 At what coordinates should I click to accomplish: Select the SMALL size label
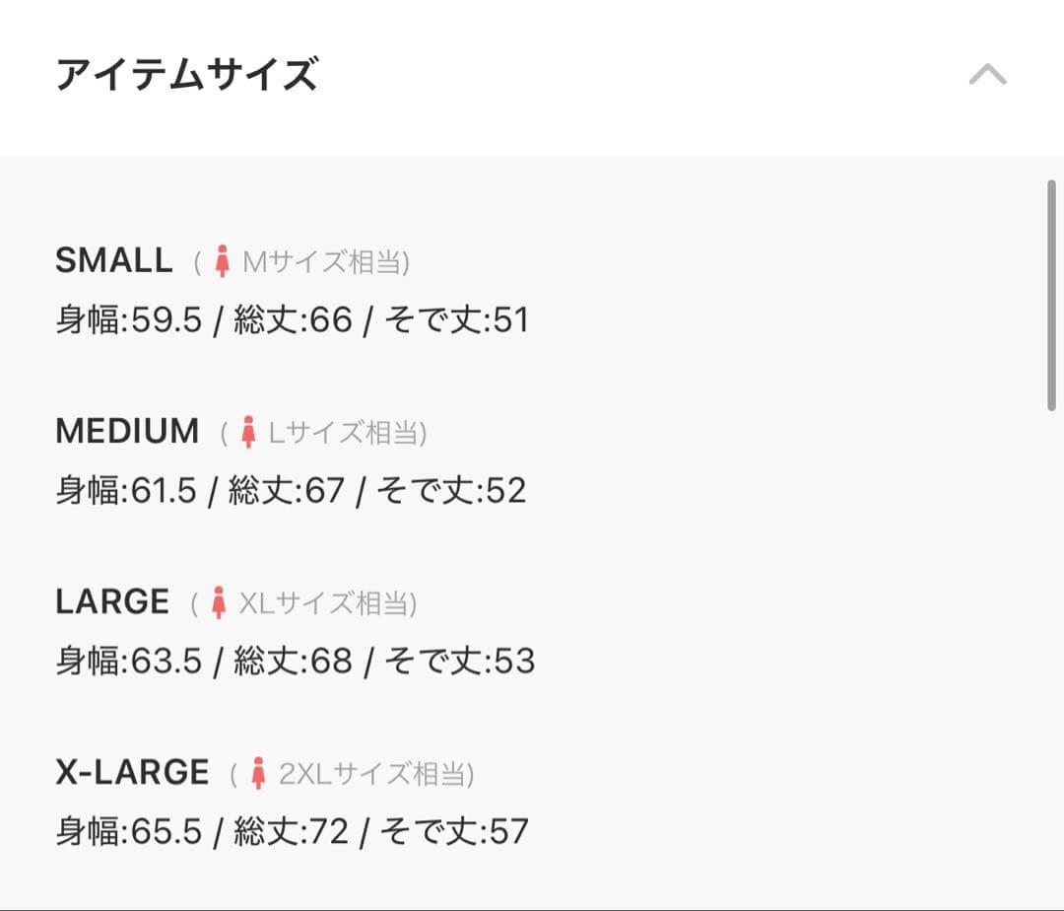(x=114, y=260)
